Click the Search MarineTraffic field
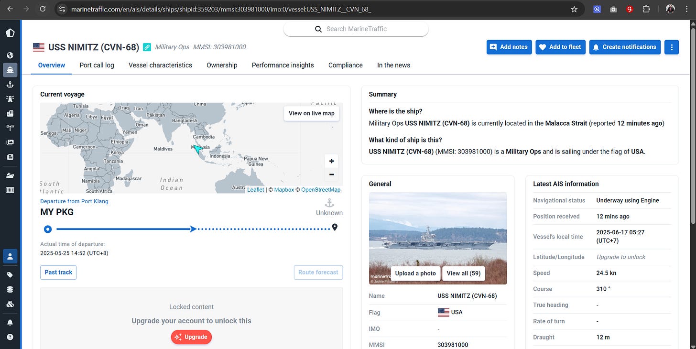 coord(356,29)
